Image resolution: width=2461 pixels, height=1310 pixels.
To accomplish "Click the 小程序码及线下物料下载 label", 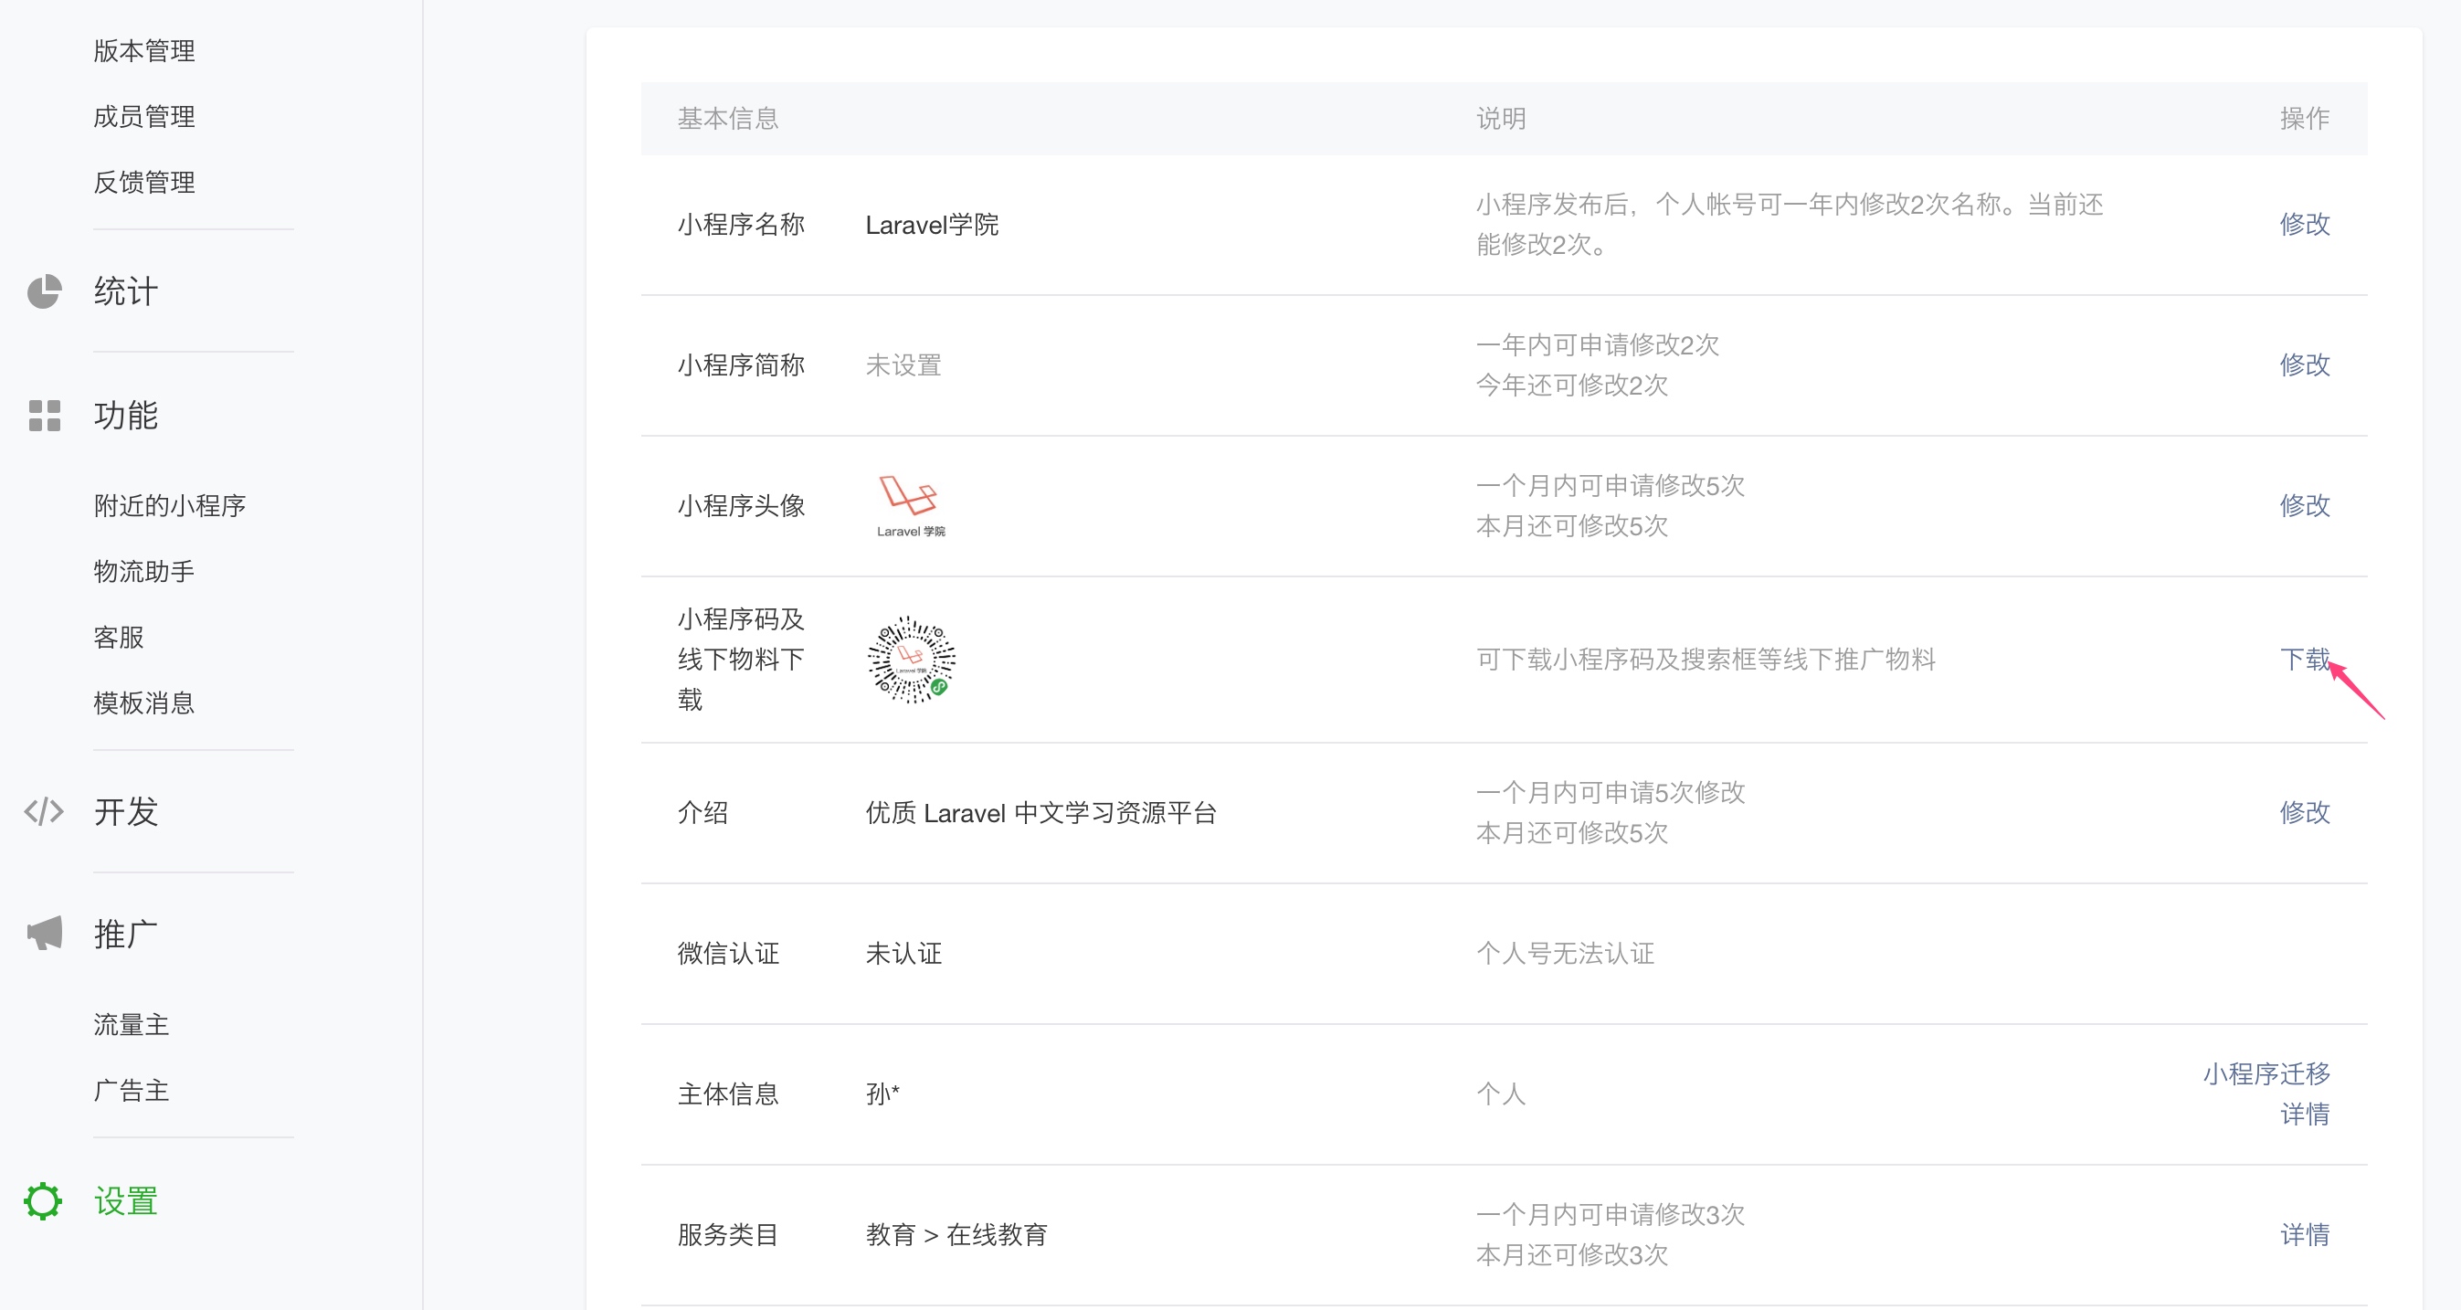I will [742, 660].
